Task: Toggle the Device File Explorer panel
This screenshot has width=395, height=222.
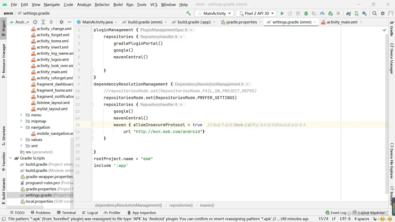Action: click(392, 161)
